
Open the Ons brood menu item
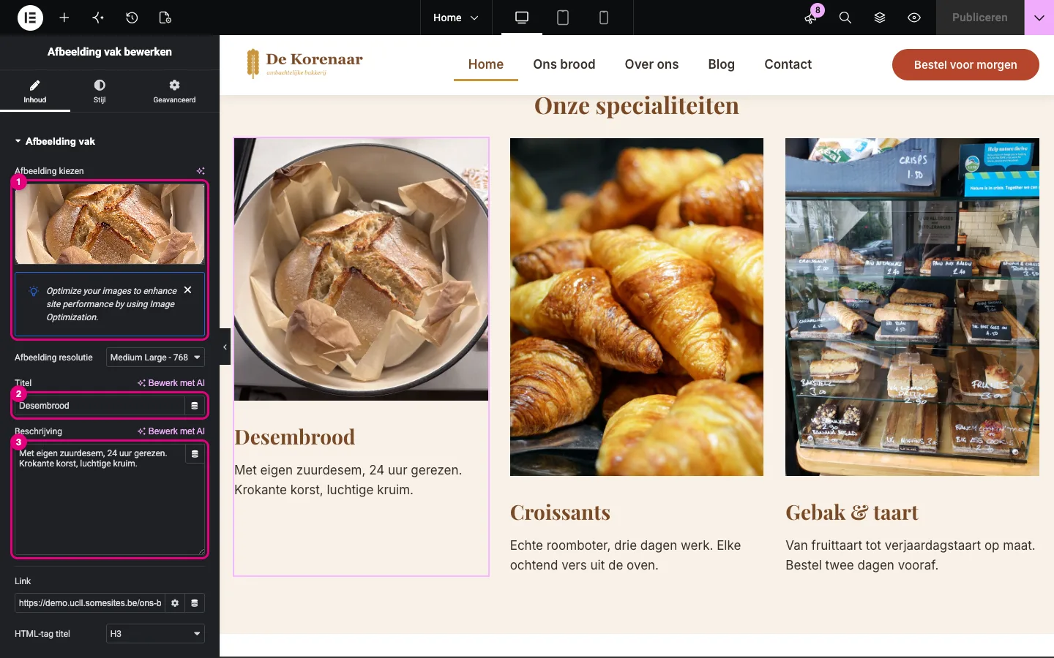point(564,64)
